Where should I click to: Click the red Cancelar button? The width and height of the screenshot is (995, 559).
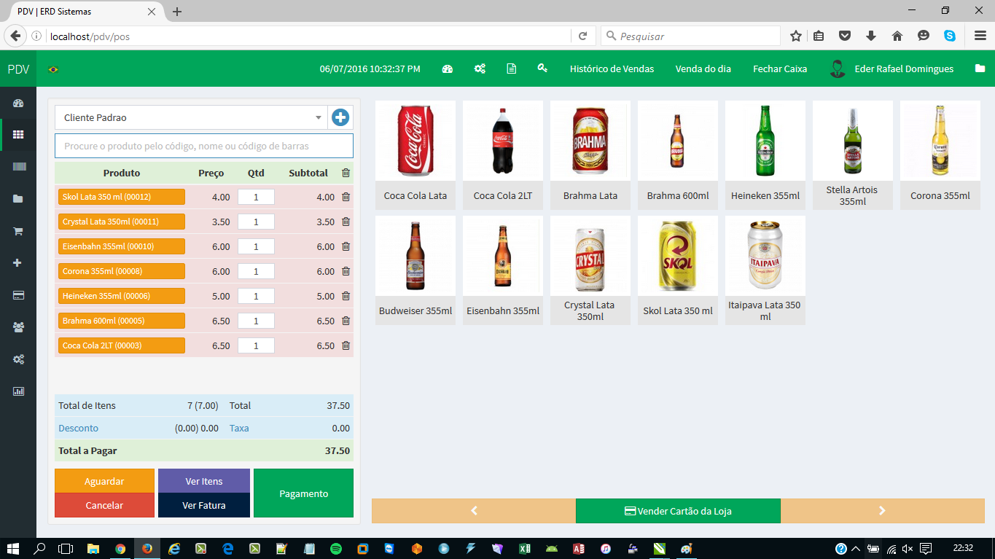pos(104,505)
